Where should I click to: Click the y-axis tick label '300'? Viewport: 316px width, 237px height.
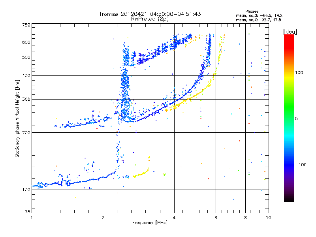coord(26,100)
